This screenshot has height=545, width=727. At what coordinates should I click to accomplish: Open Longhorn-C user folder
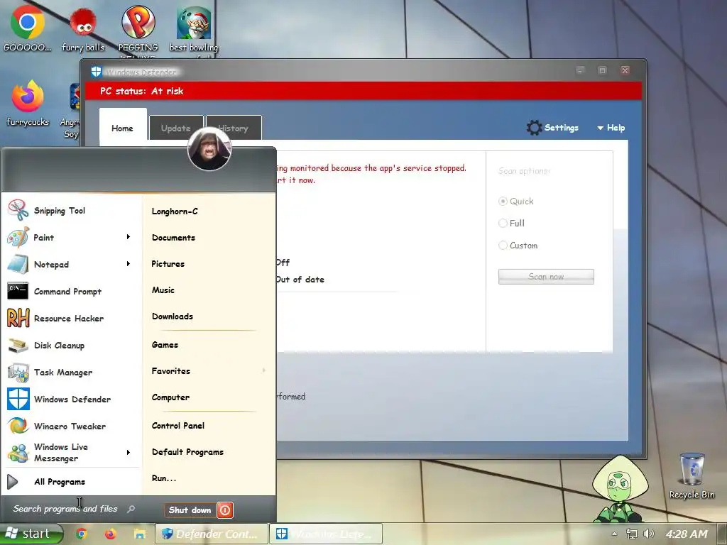[175, 211]
